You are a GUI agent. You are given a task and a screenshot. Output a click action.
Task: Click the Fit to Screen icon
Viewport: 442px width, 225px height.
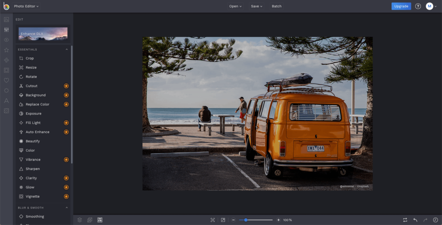click(213, 220)
